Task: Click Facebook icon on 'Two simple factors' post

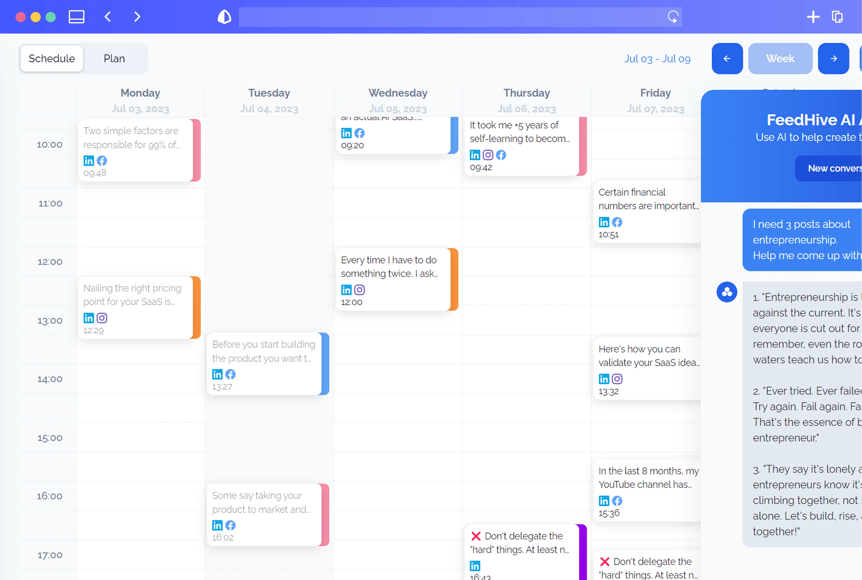Action: click(x=102, y=161)
